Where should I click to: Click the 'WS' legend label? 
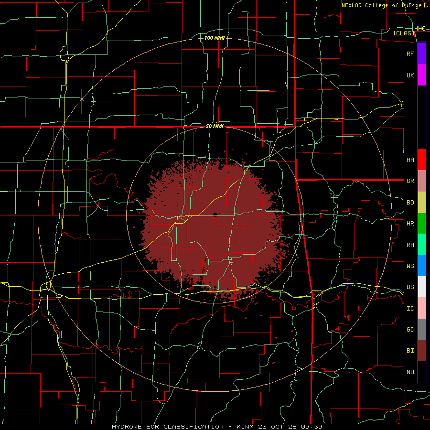(410, 266)
